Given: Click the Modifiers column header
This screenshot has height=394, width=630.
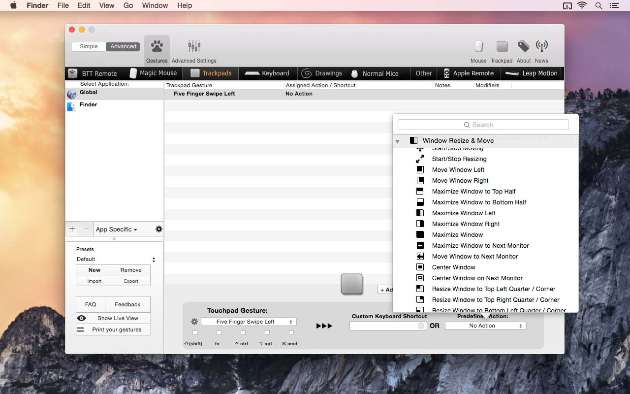Looking at the screenshot, I should (x=487, y=85).
